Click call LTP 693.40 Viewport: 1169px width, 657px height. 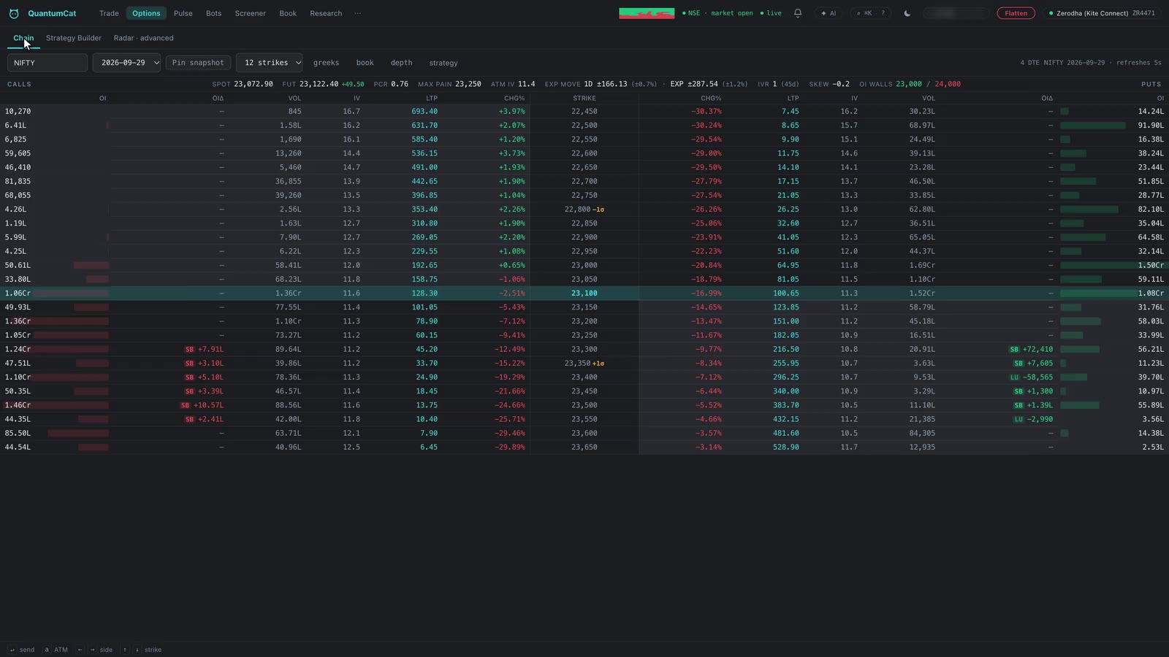pos(424,112)
